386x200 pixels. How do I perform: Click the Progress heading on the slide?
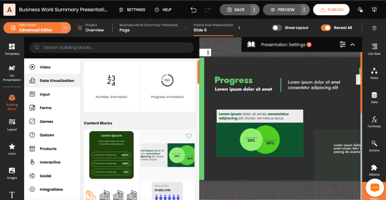click(x=233, y=80)
